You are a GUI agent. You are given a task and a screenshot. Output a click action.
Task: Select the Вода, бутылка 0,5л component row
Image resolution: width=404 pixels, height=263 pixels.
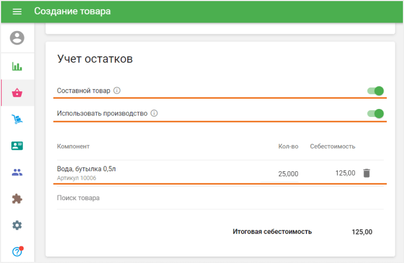coord(220,173)
